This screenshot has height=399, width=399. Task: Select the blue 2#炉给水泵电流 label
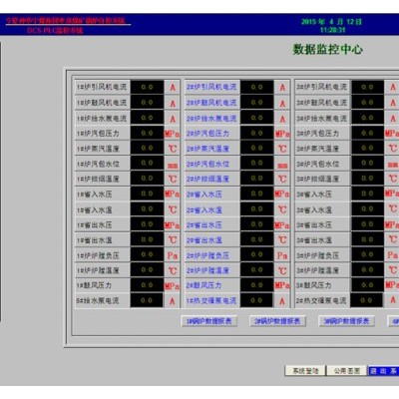click(x=212, y=118)
